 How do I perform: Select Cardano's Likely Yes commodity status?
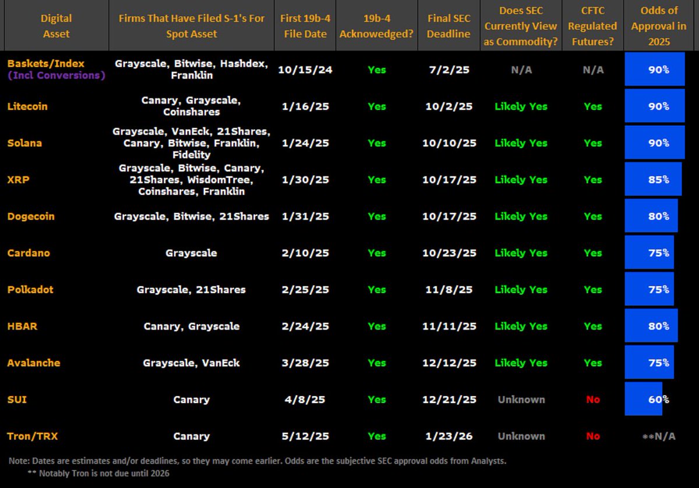click(x=520, y=253)
